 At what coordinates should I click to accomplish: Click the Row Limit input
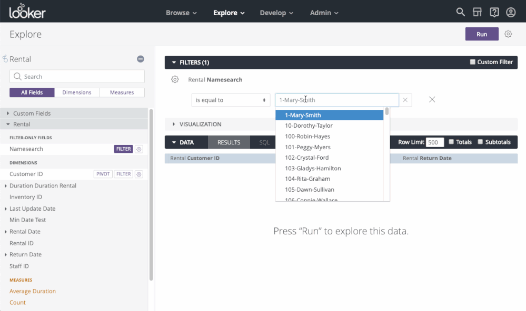[435, 142]
